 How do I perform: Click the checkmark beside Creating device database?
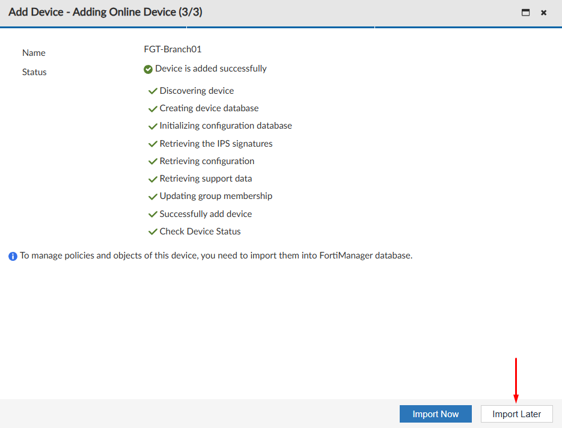(153, 108)
